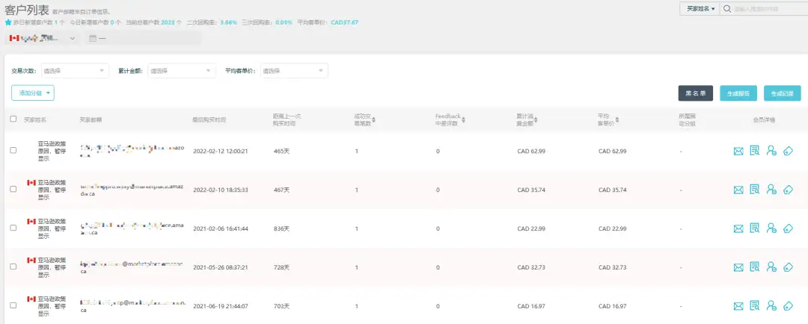Check the row dated 2021-05-26 08:37:21

[x=13, y=267]
